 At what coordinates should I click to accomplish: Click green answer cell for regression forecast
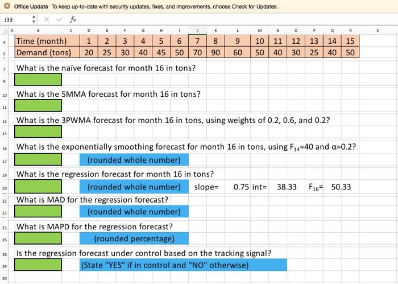[38, 187]
